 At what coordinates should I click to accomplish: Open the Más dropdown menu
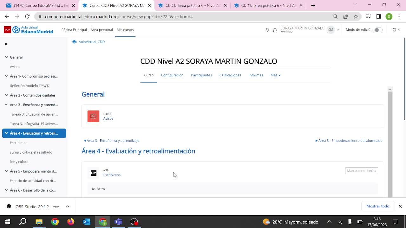[x=275, y=75]
